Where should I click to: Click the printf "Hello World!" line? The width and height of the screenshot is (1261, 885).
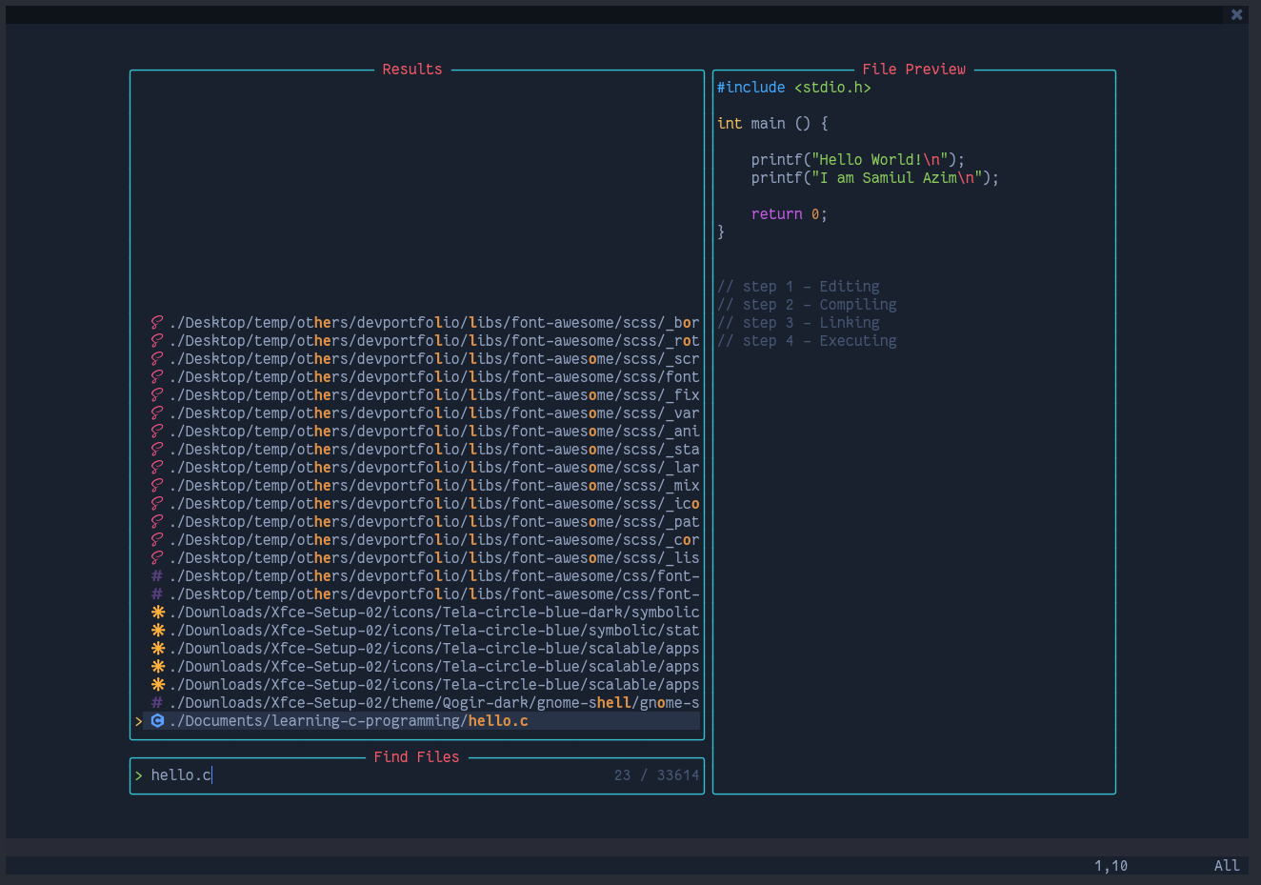pos(858,160)
